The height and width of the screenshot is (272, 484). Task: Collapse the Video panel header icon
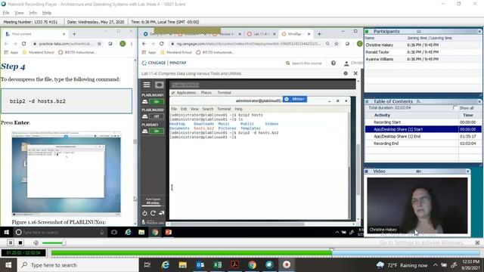click(367, 172)
